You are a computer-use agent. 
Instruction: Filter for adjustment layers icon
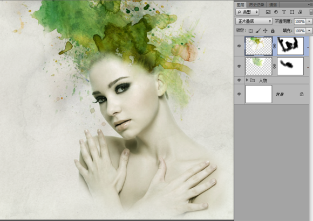click(x=276, y=12)
